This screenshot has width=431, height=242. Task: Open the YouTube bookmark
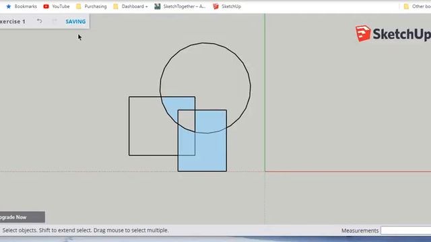[x=57, y=6]
